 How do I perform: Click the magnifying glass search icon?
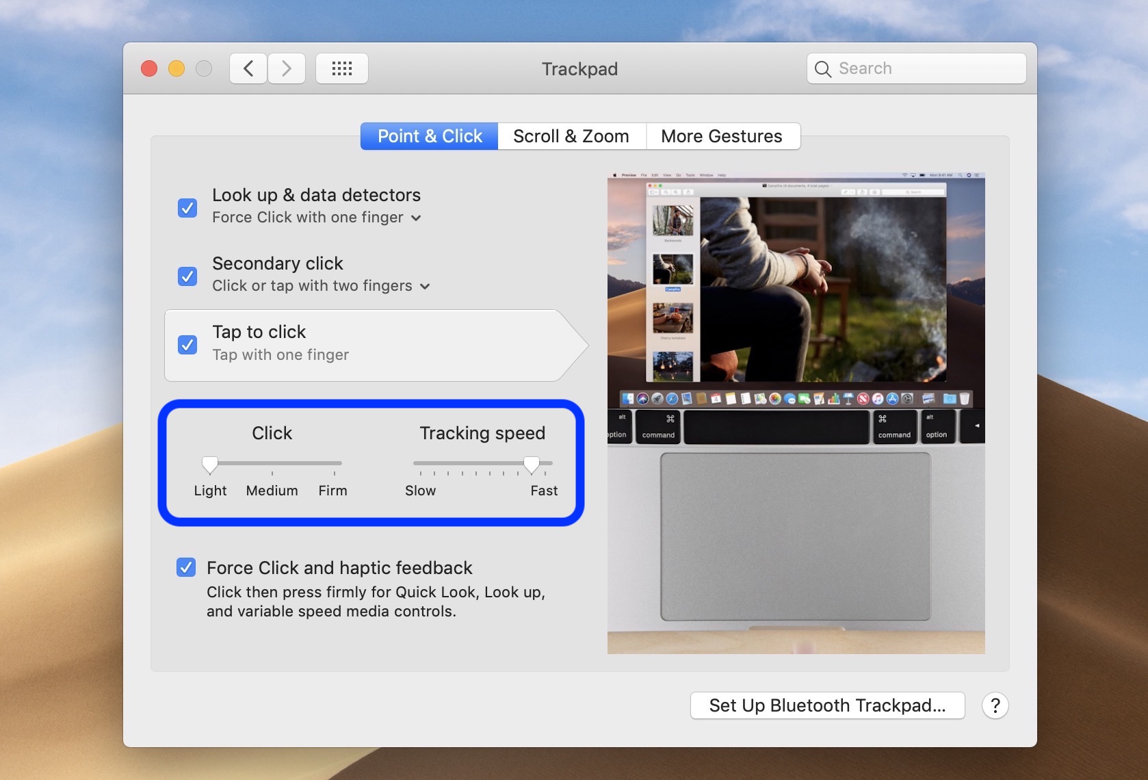823,69
